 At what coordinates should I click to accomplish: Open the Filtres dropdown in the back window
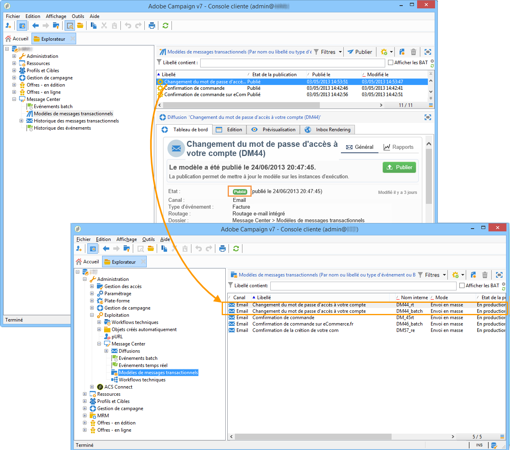pyautogui.click(x=328, y=52)
